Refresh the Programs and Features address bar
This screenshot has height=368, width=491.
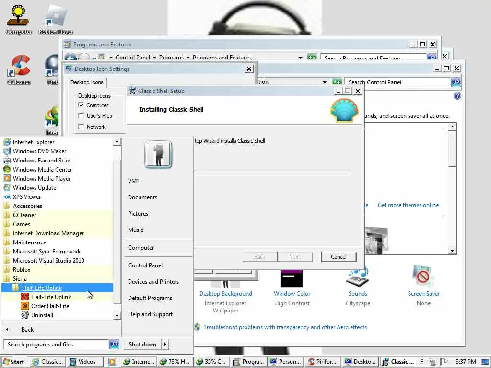(312, 57)
